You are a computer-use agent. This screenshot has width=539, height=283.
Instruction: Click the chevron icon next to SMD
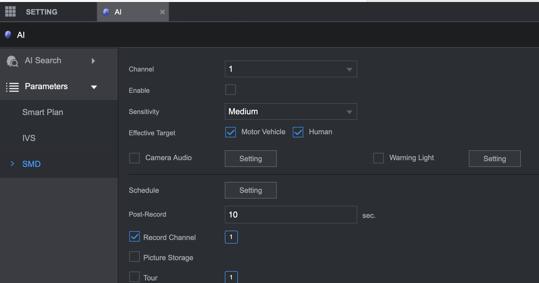point(12,164)
